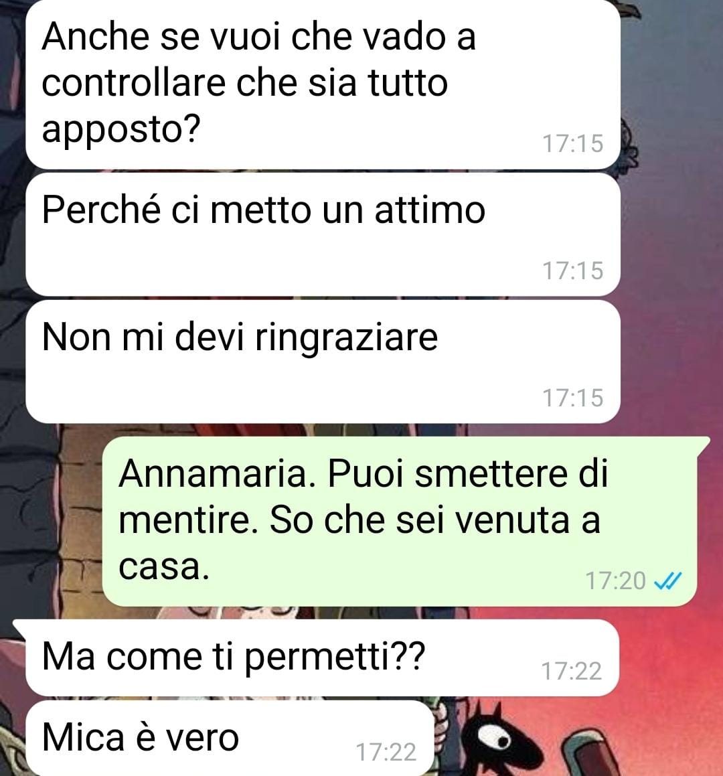Click the blue double-check read receipt icon
Image resolution: width=723 pixels, height=776 pixels.
667,580
